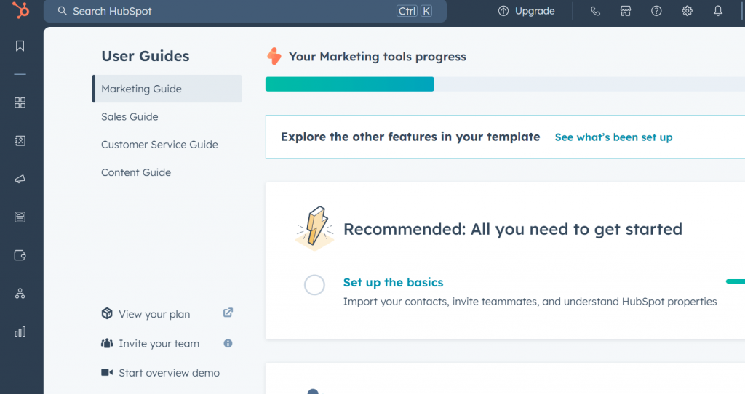745x394 pixels.
Task: Open the Content icon in sidebar
Action: click(x=20, y=217)
